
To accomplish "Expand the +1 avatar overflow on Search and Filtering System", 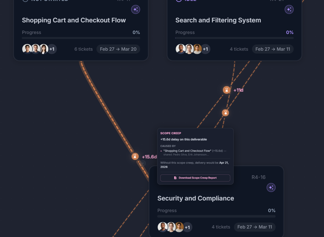I will coord(205,49).
